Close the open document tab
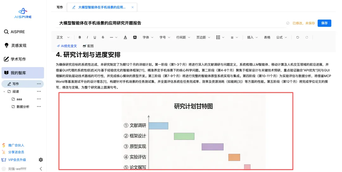Screen dimensions: 342x172 click(x=132, y=7)
